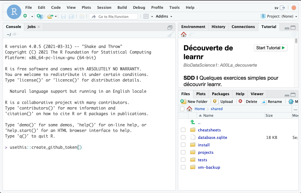Click the sign out icon next to sv
This screenshot has width=301, height=193.
coord(282,8)
